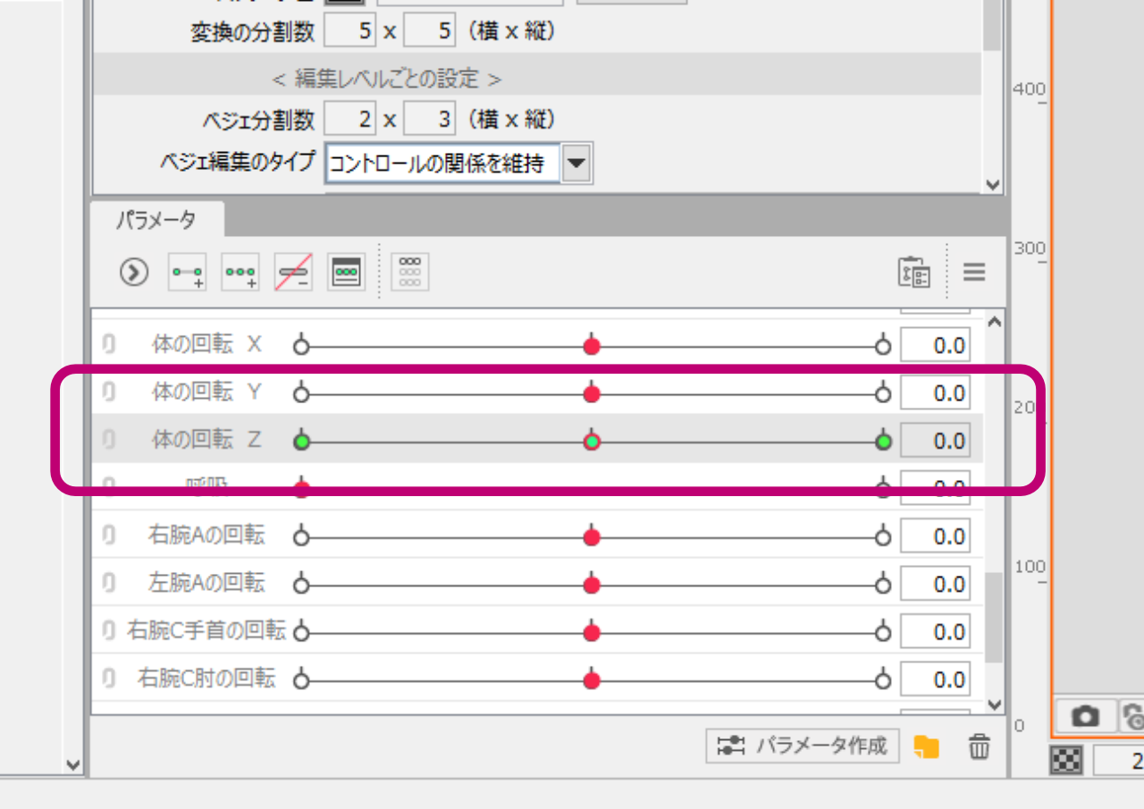Click the orange folder icon for parameter group

click(x=927, y=746)
